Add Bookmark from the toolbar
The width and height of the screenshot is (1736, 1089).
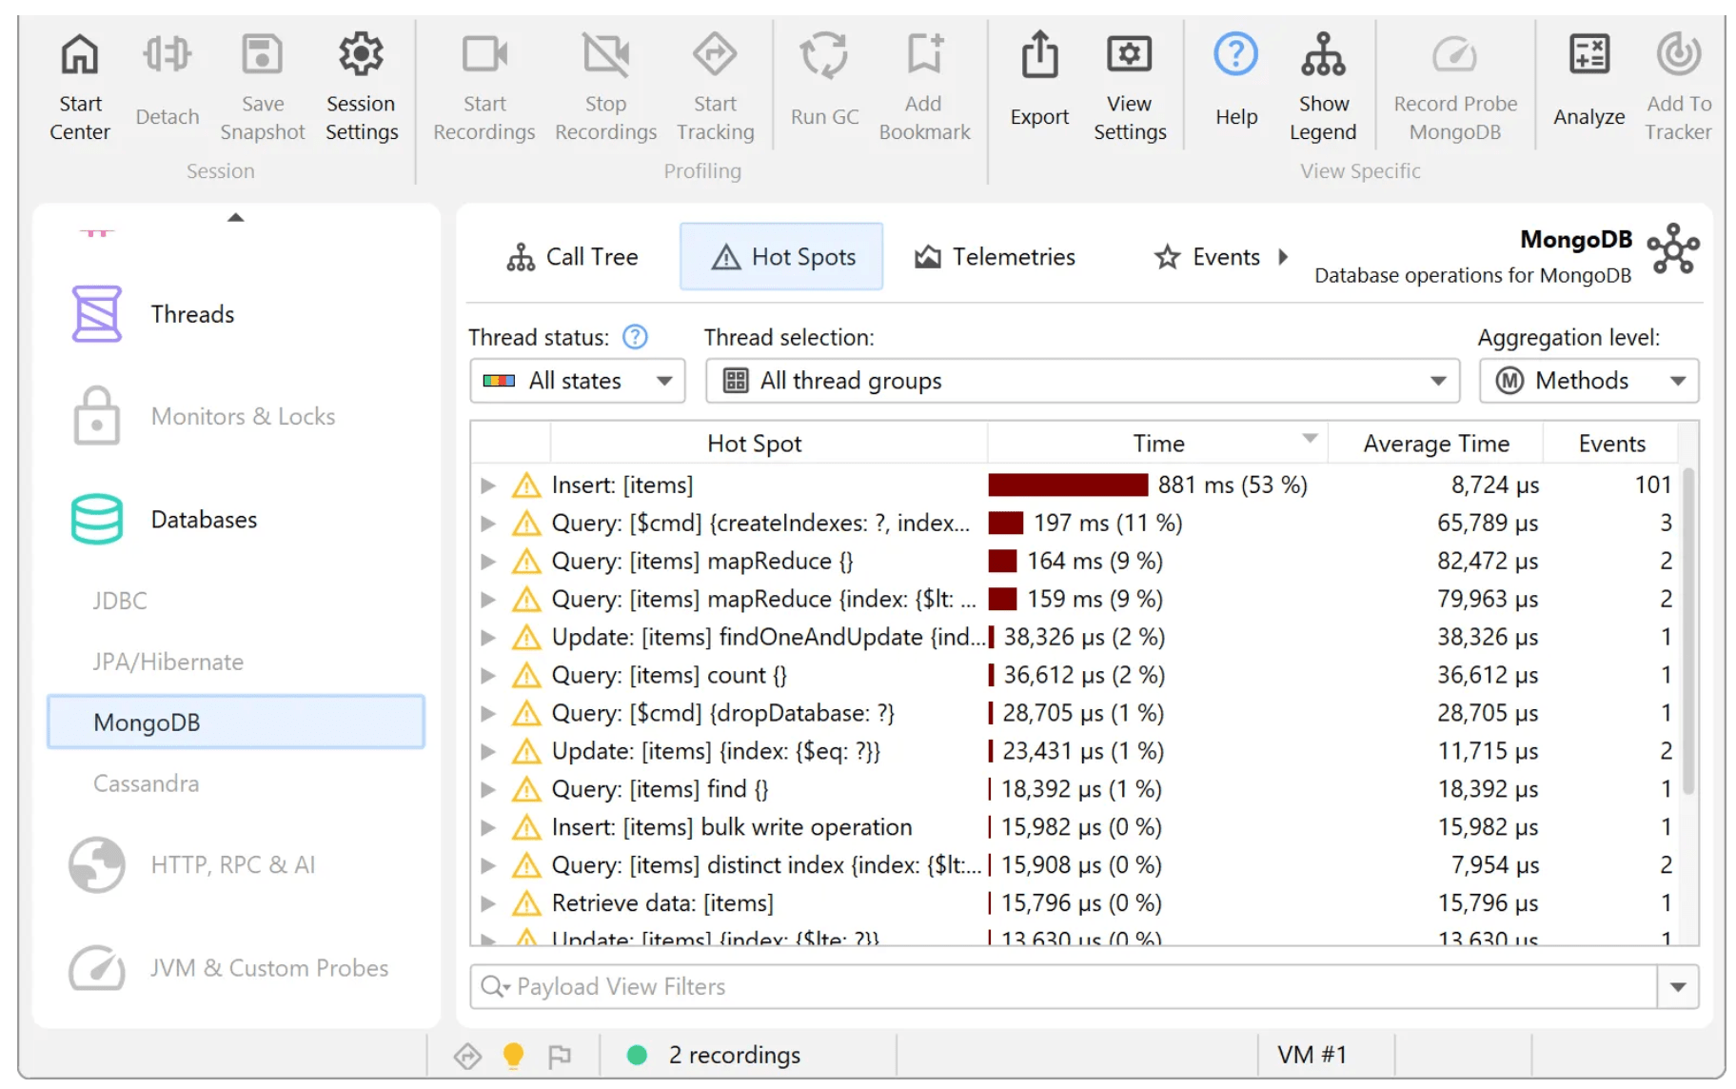924,87
